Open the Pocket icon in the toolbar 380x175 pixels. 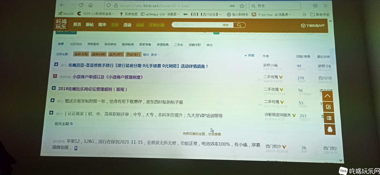[315, 6]
